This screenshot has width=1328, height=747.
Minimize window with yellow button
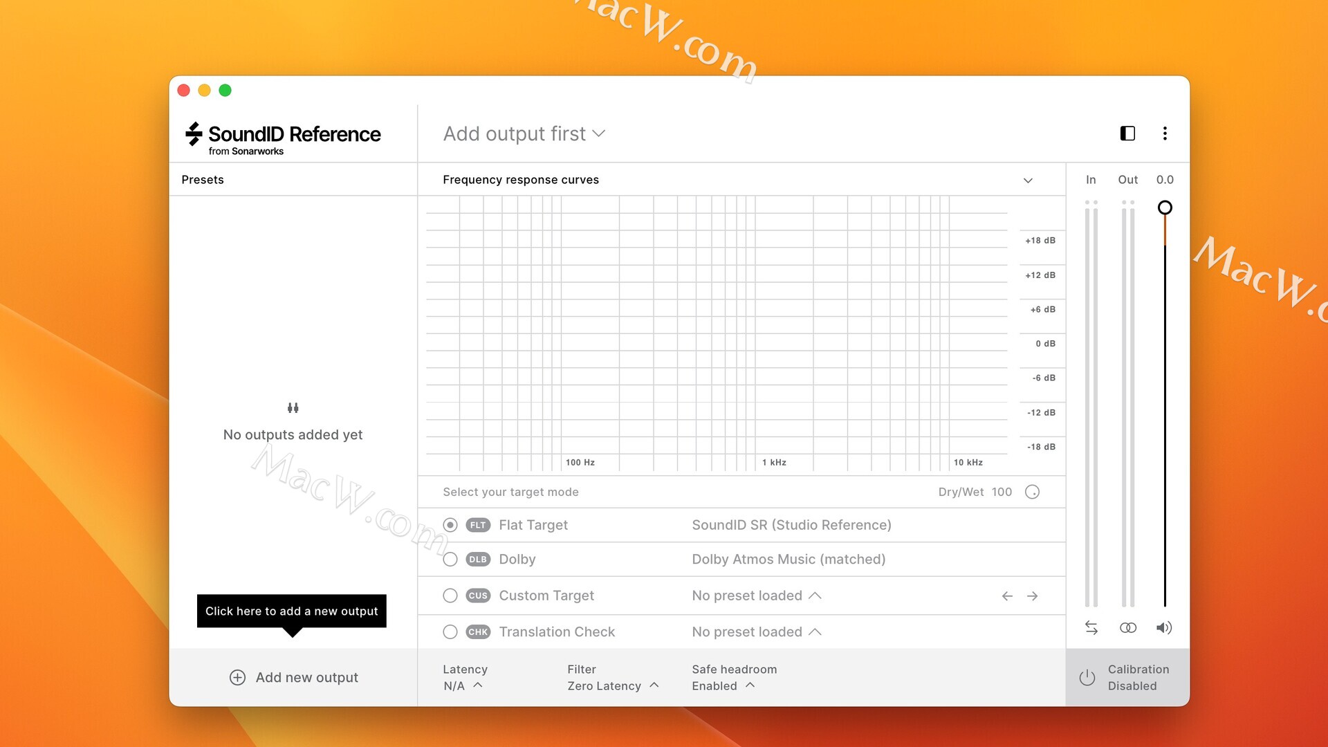click(205, 91)
